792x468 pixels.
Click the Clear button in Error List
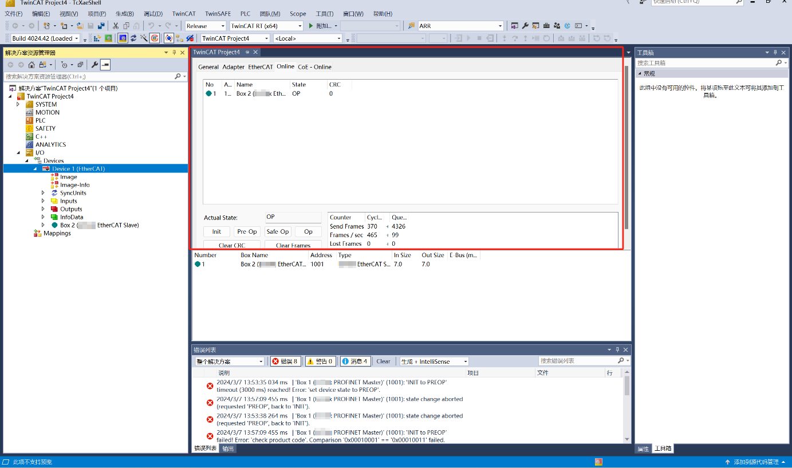coord(383,361)
